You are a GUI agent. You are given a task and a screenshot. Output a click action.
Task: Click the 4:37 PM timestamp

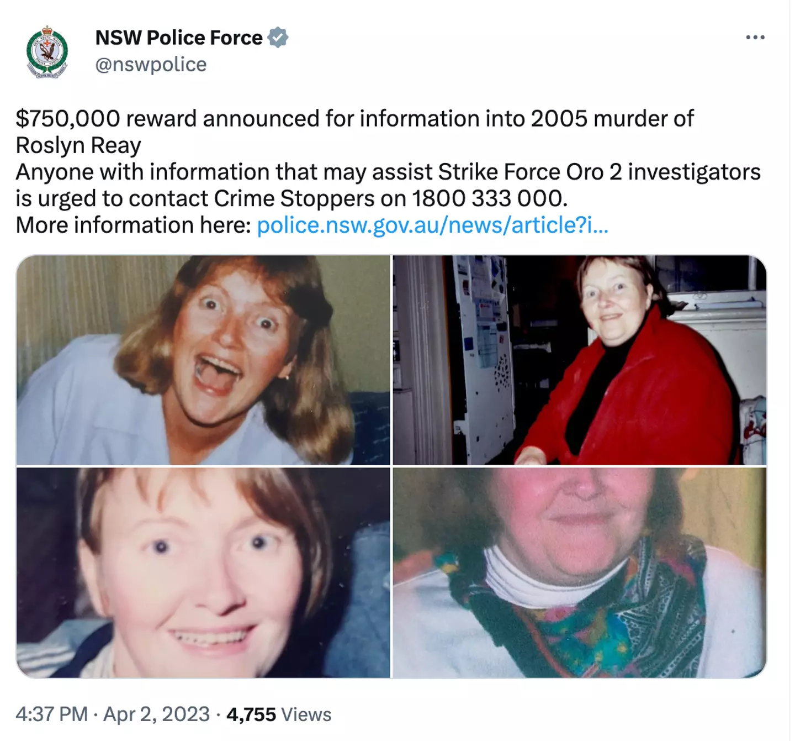click(52, 714)
